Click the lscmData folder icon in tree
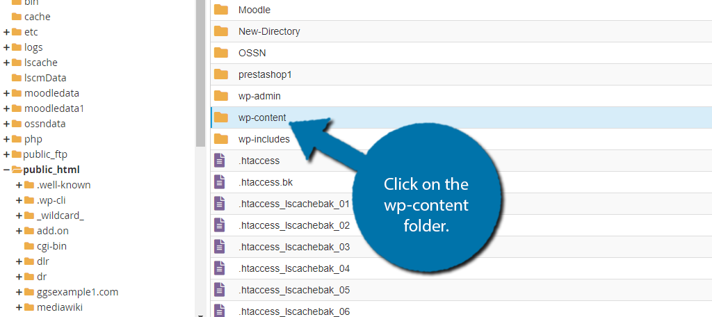Viewport: 712px width, 317px height. (17, 78)
